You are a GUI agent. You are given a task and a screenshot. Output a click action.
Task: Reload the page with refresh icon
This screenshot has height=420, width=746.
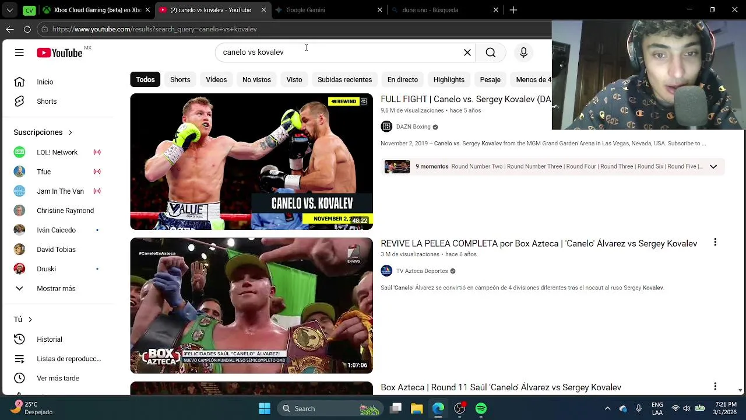pos(27,29)
